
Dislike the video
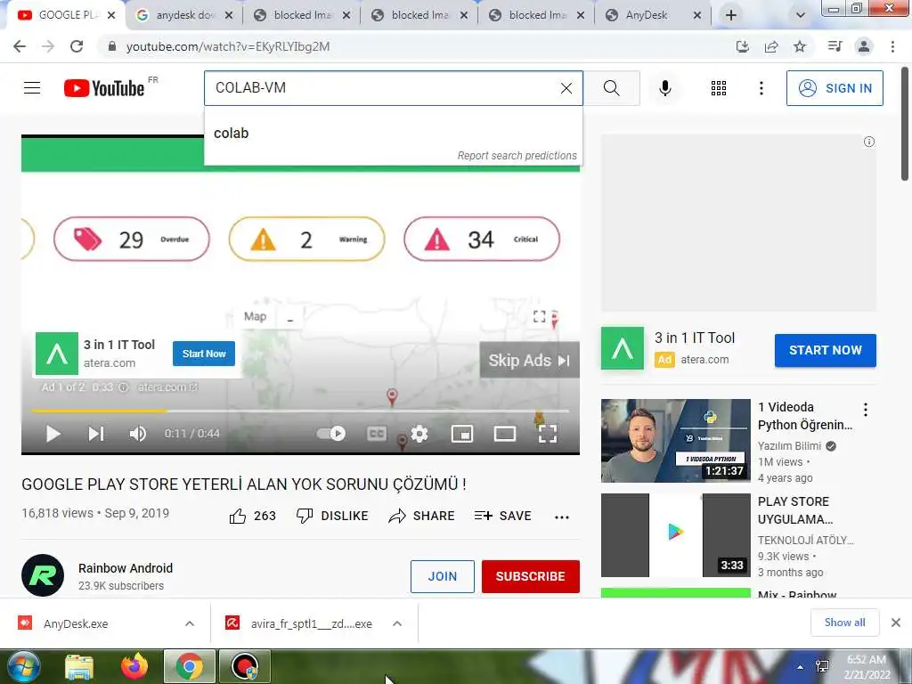click(x=332, y=516)
